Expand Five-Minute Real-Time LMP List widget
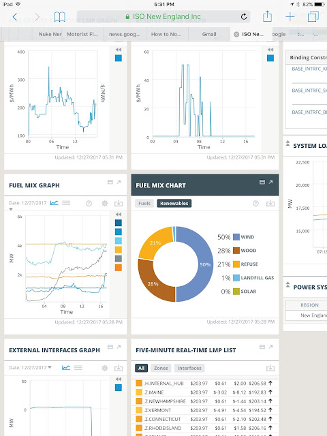Screen dimensions: 327x436 click(270, 347)
